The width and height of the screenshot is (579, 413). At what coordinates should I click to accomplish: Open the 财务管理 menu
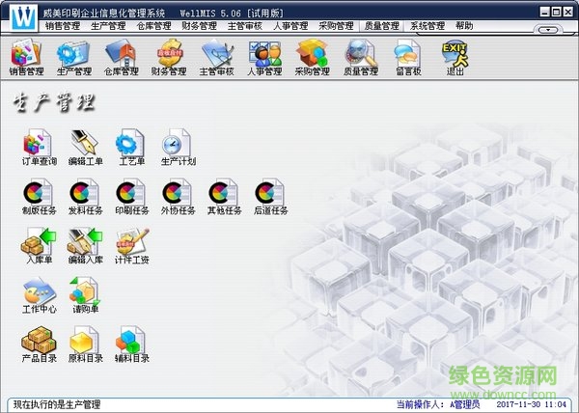[199, 26]
